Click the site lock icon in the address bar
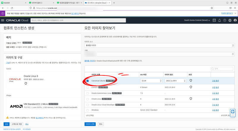The height and width of the screenshot is (131, 238). coord(34,8)
